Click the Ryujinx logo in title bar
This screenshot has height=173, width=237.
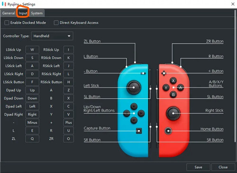coord(4,4)
